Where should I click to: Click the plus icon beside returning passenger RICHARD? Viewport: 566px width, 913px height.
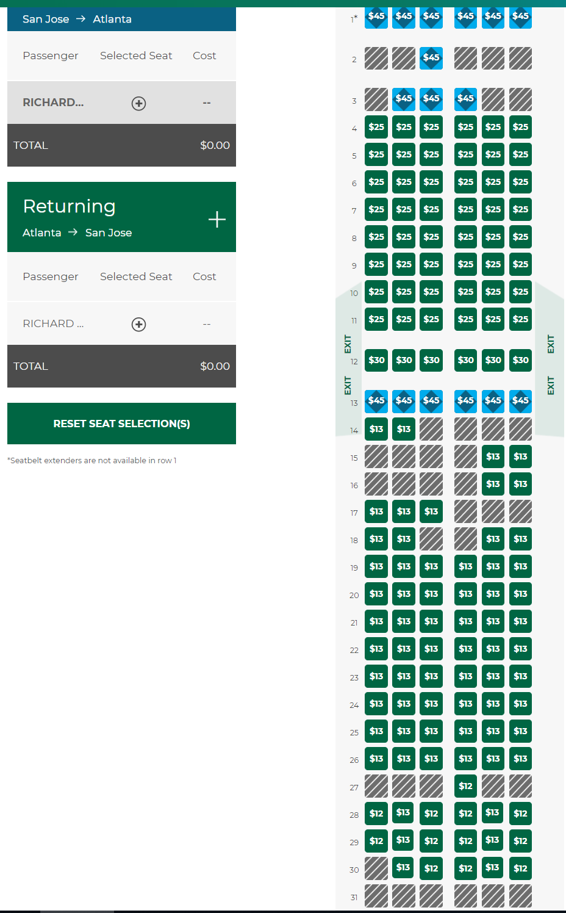coord(138,324)
